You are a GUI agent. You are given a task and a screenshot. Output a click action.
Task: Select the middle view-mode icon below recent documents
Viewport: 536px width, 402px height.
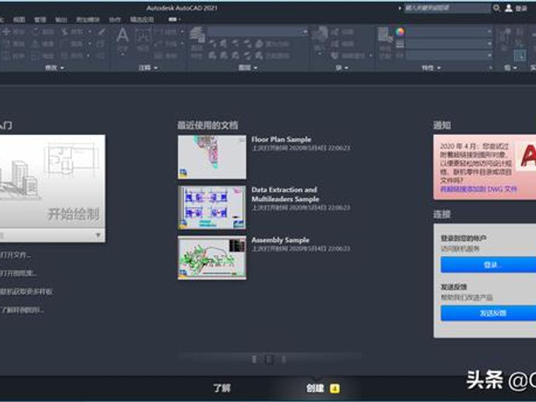click(x=269, y=359)
